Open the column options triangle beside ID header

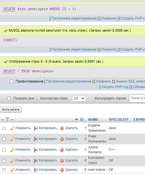[77, 120]
